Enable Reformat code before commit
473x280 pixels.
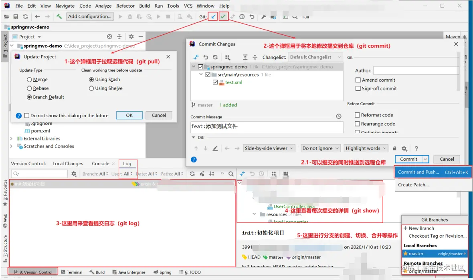(x=357, y=115)
